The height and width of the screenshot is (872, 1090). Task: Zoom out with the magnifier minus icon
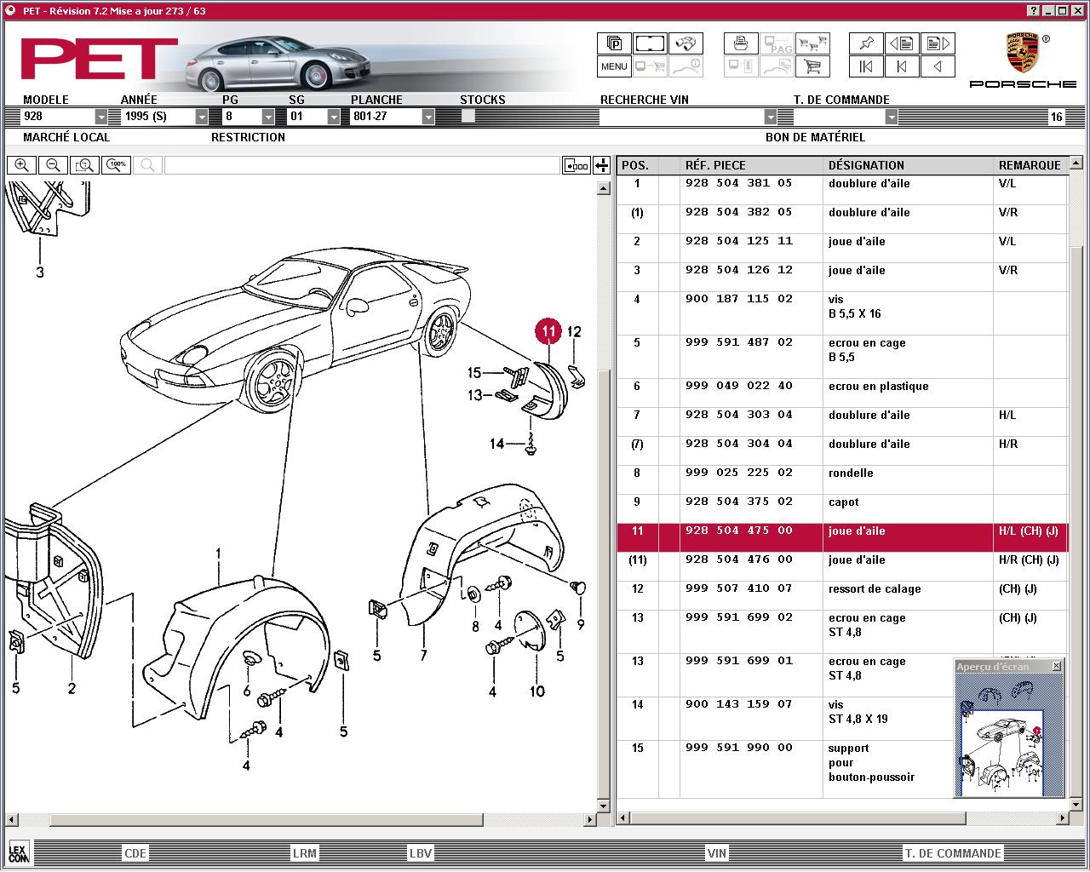pos(53,165)
